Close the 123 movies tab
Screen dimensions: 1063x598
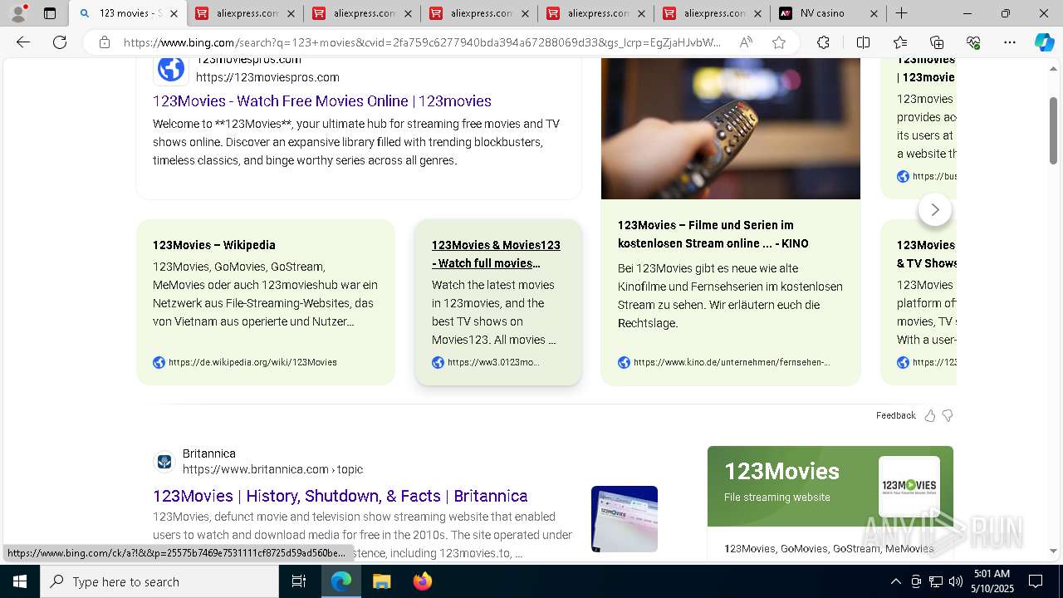(174, 13)
